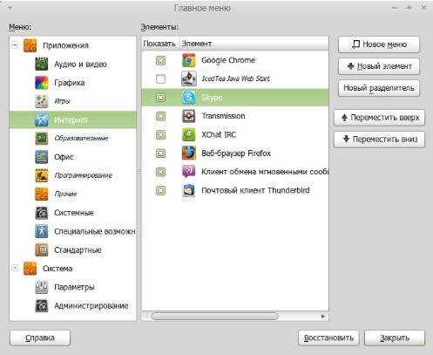
Task: Sort by the Элемент column header
Action: pyautogui.click(x=254, y=44)
